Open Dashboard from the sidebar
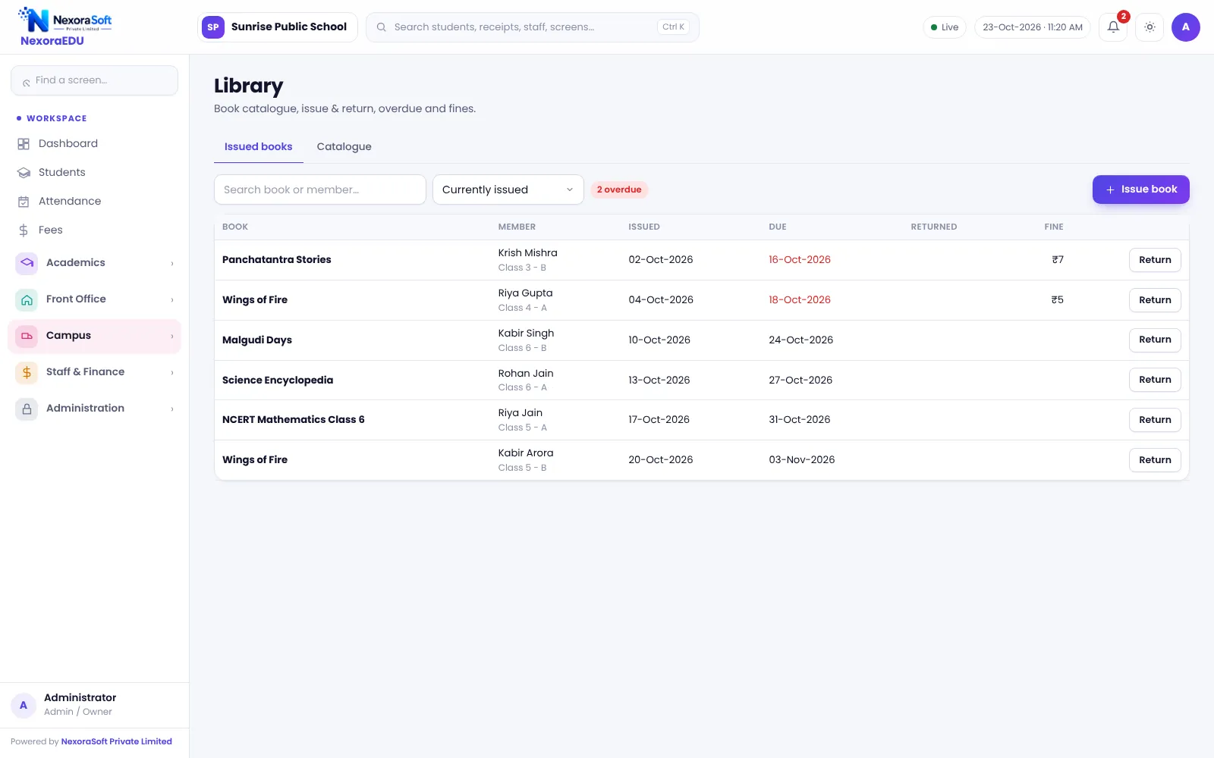 tap(94, 144)
